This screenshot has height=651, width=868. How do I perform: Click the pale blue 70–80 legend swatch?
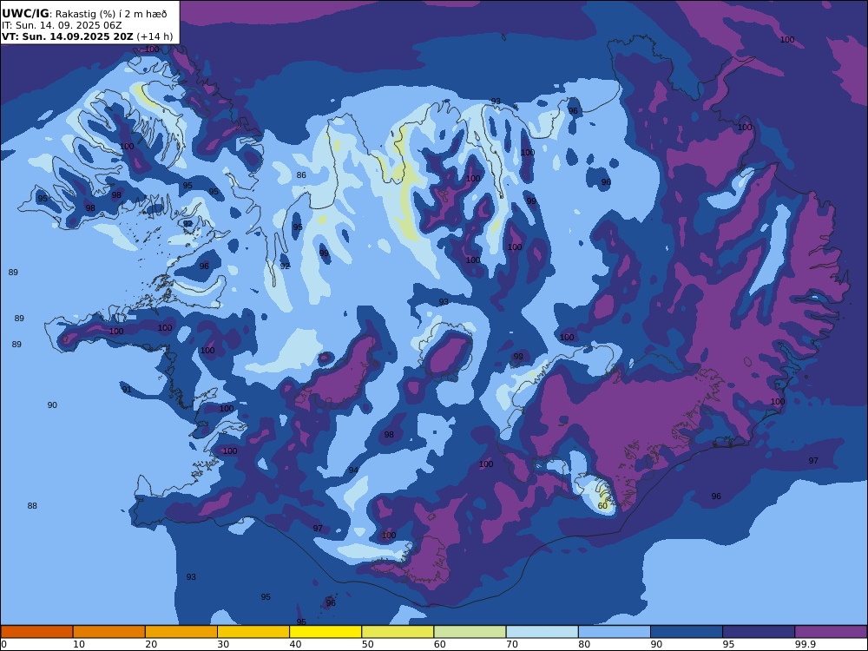542,632
